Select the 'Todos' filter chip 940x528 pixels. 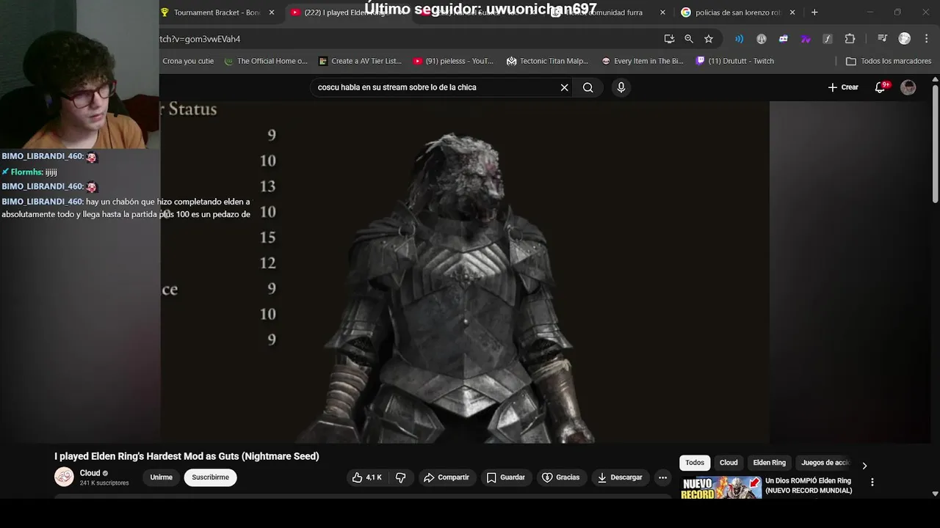695,463
